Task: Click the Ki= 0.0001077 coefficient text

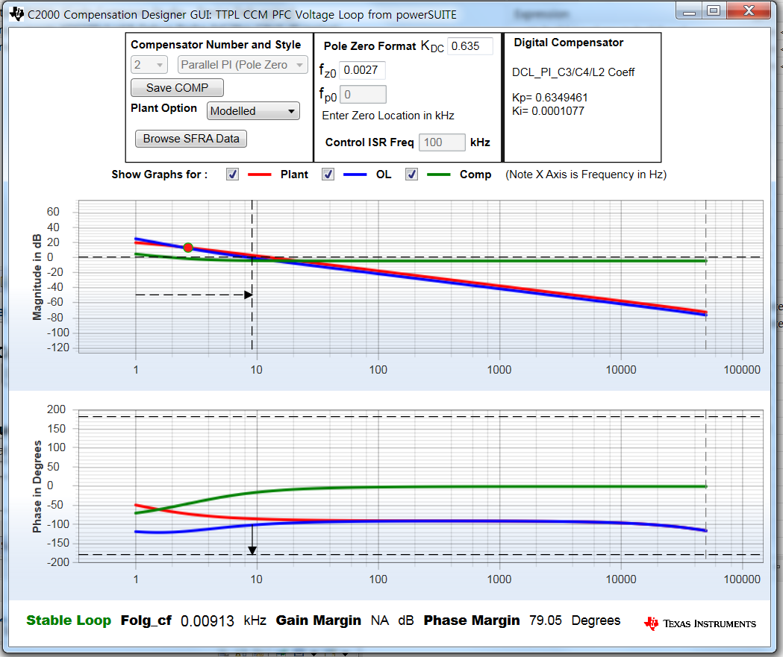Action: coord(548,111)
